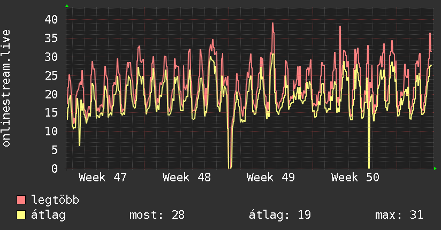Click the green arrow atop the y-axis

(67, 6)
